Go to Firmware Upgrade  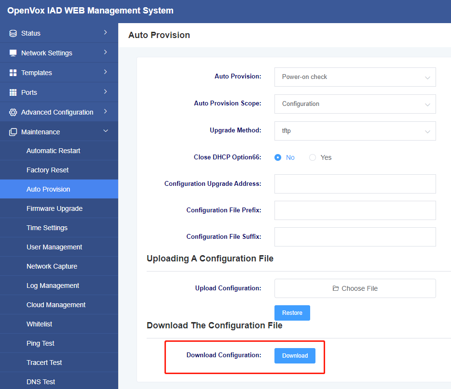tap(59, 208)
